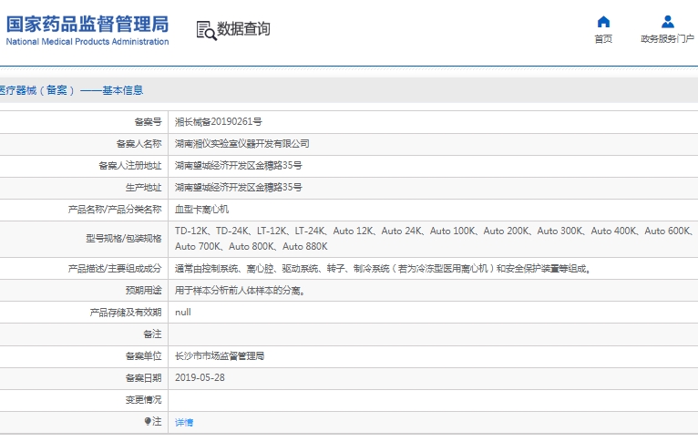The image size is (698, 442).
Task: Click the bullet icon beside 注
Action: point(148,421)
